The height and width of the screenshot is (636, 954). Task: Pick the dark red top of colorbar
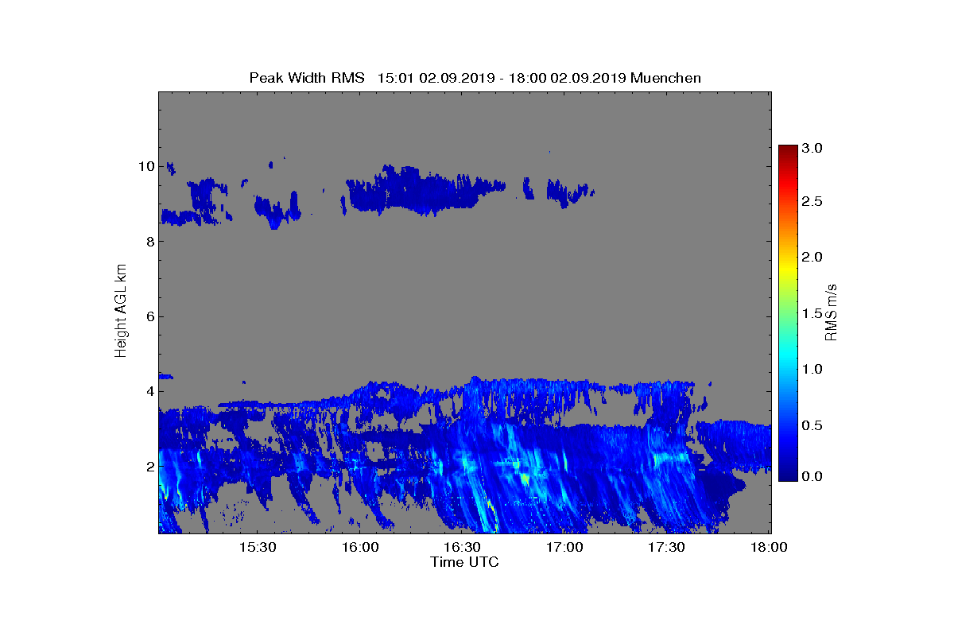(x=788, y=150)
